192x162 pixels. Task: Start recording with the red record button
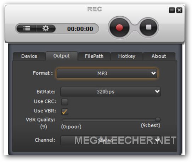pyautogui.click(x=119, y=28)
